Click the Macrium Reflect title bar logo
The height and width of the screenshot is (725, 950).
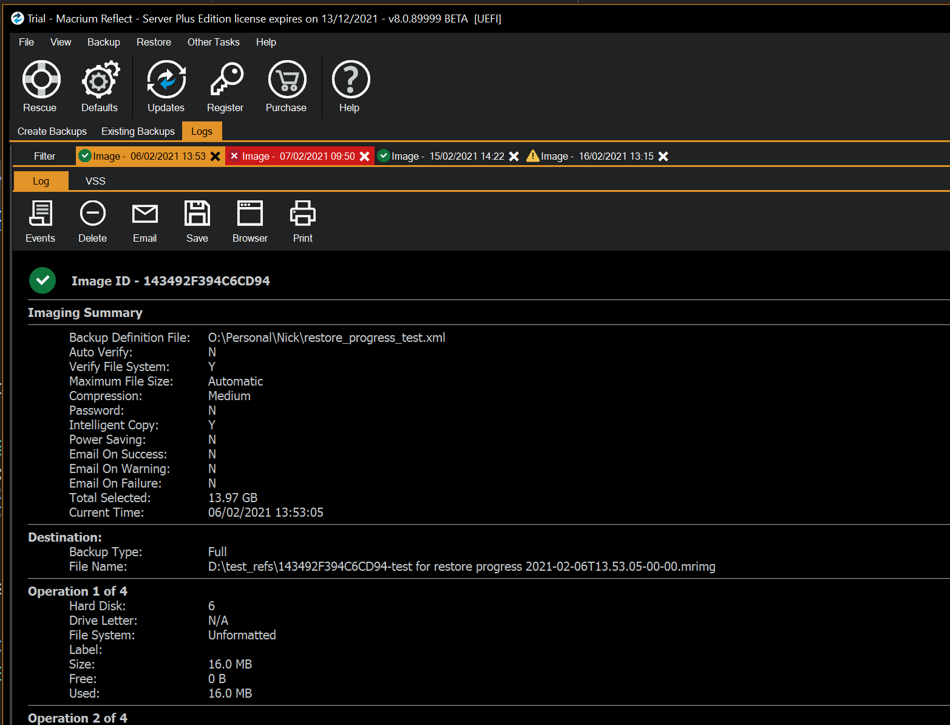[x=18, y=18]
